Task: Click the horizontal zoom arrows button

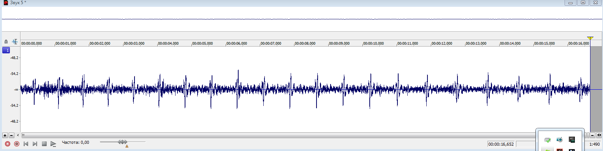Action: (x=599, y=135)
